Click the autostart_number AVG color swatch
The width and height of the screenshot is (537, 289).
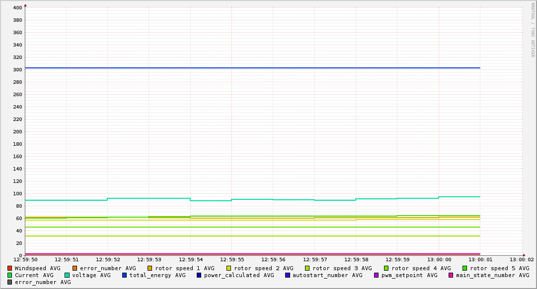point(288,275)
